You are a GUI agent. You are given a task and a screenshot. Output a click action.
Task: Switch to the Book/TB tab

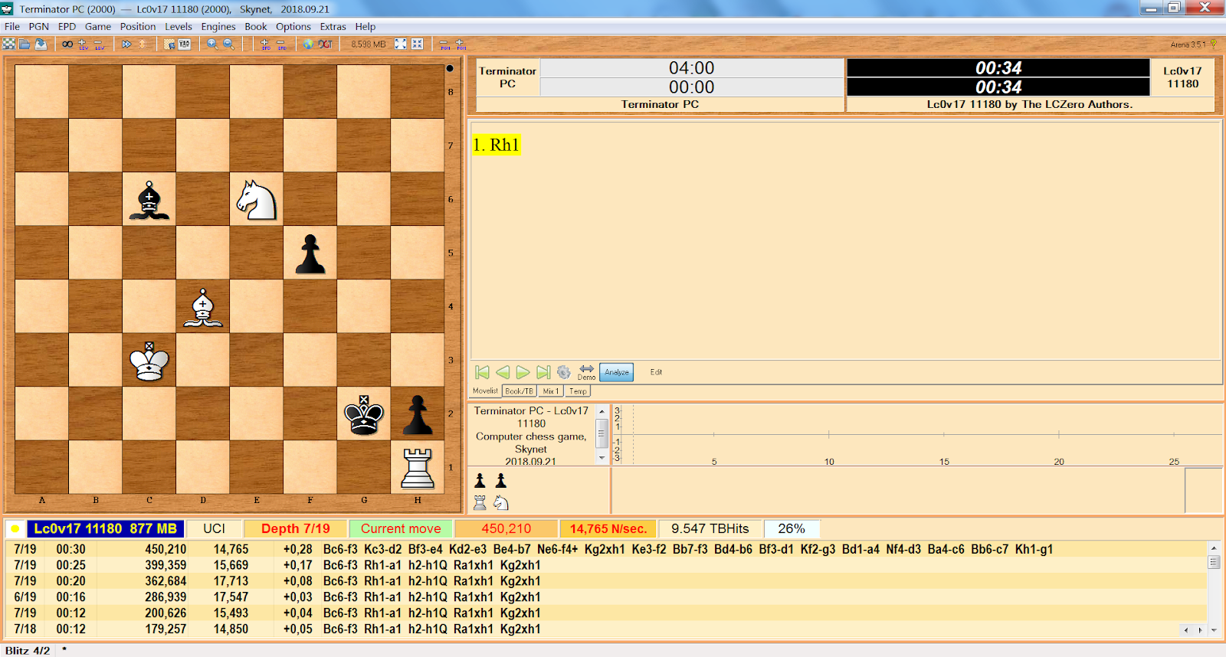pos(519,391)
